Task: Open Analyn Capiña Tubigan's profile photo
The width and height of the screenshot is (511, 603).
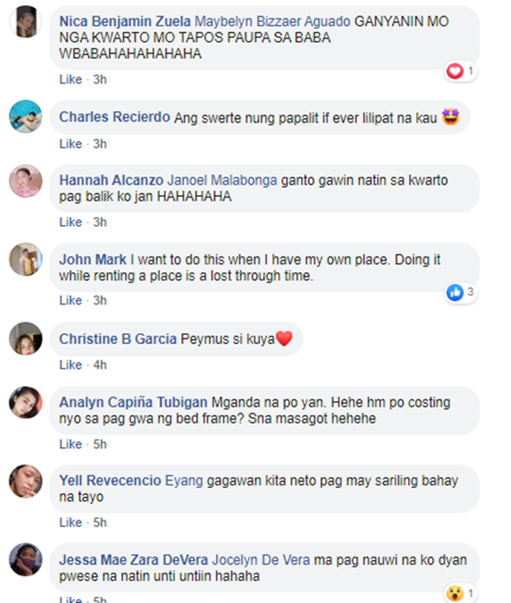Action: coord(26,402)
